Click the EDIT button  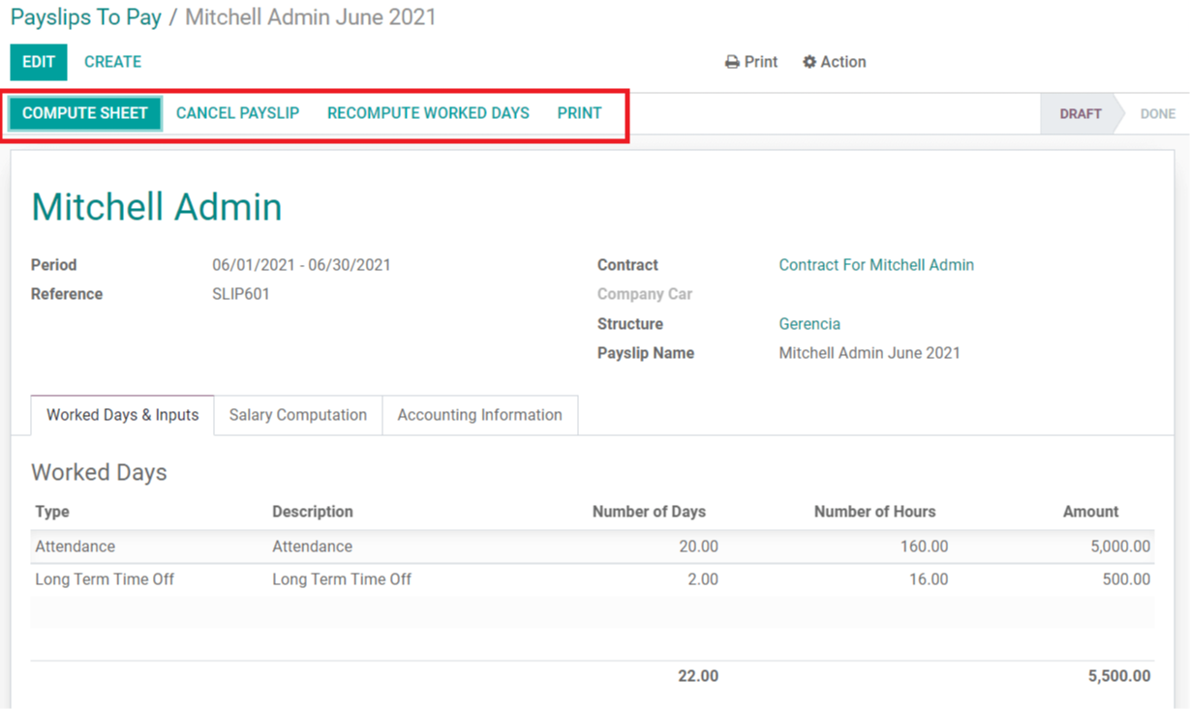[39, 62]
